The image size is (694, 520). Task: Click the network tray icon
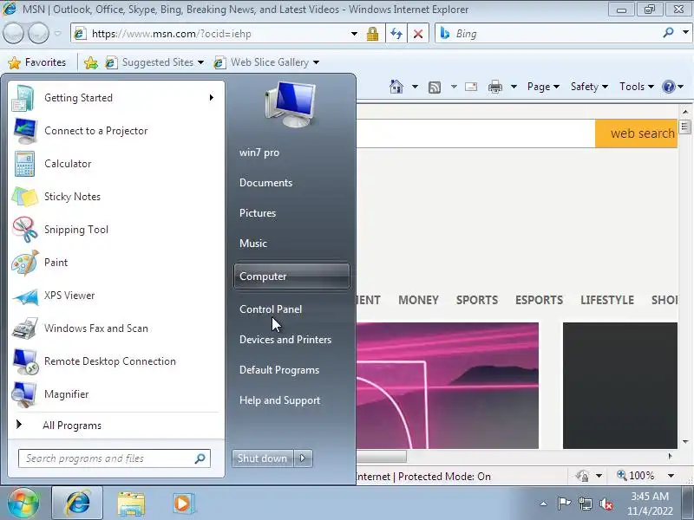click(x=585, y=504)
